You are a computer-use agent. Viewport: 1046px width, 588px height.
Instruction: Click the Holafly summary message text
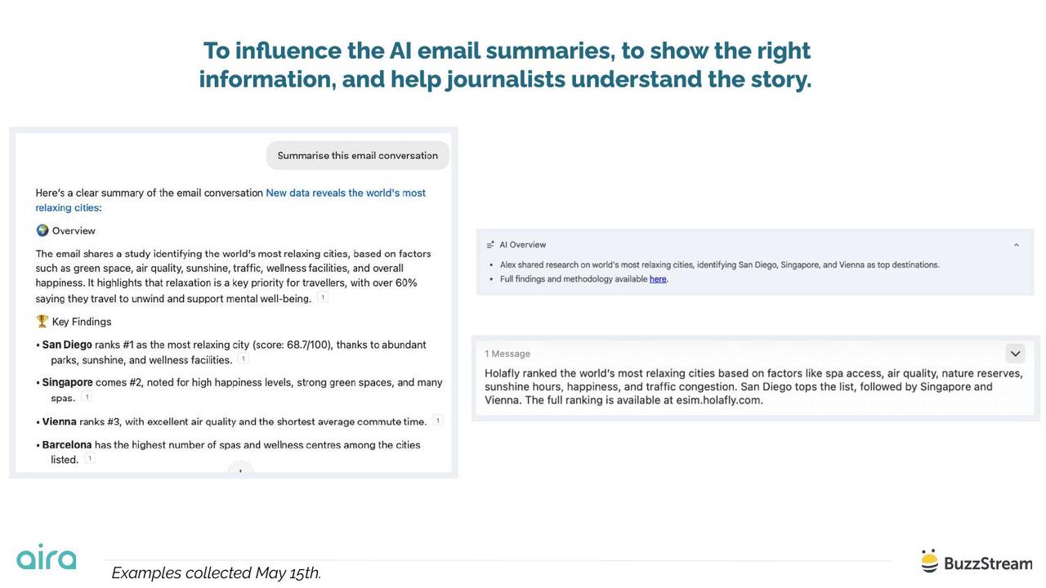(753, 387)
